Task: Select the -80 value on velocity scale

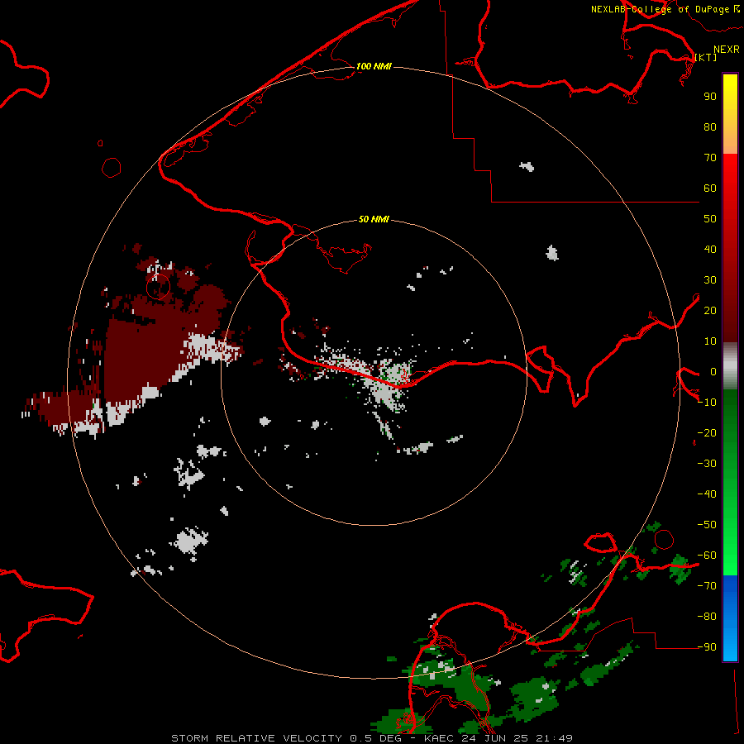Action: [x=707, y=617]
